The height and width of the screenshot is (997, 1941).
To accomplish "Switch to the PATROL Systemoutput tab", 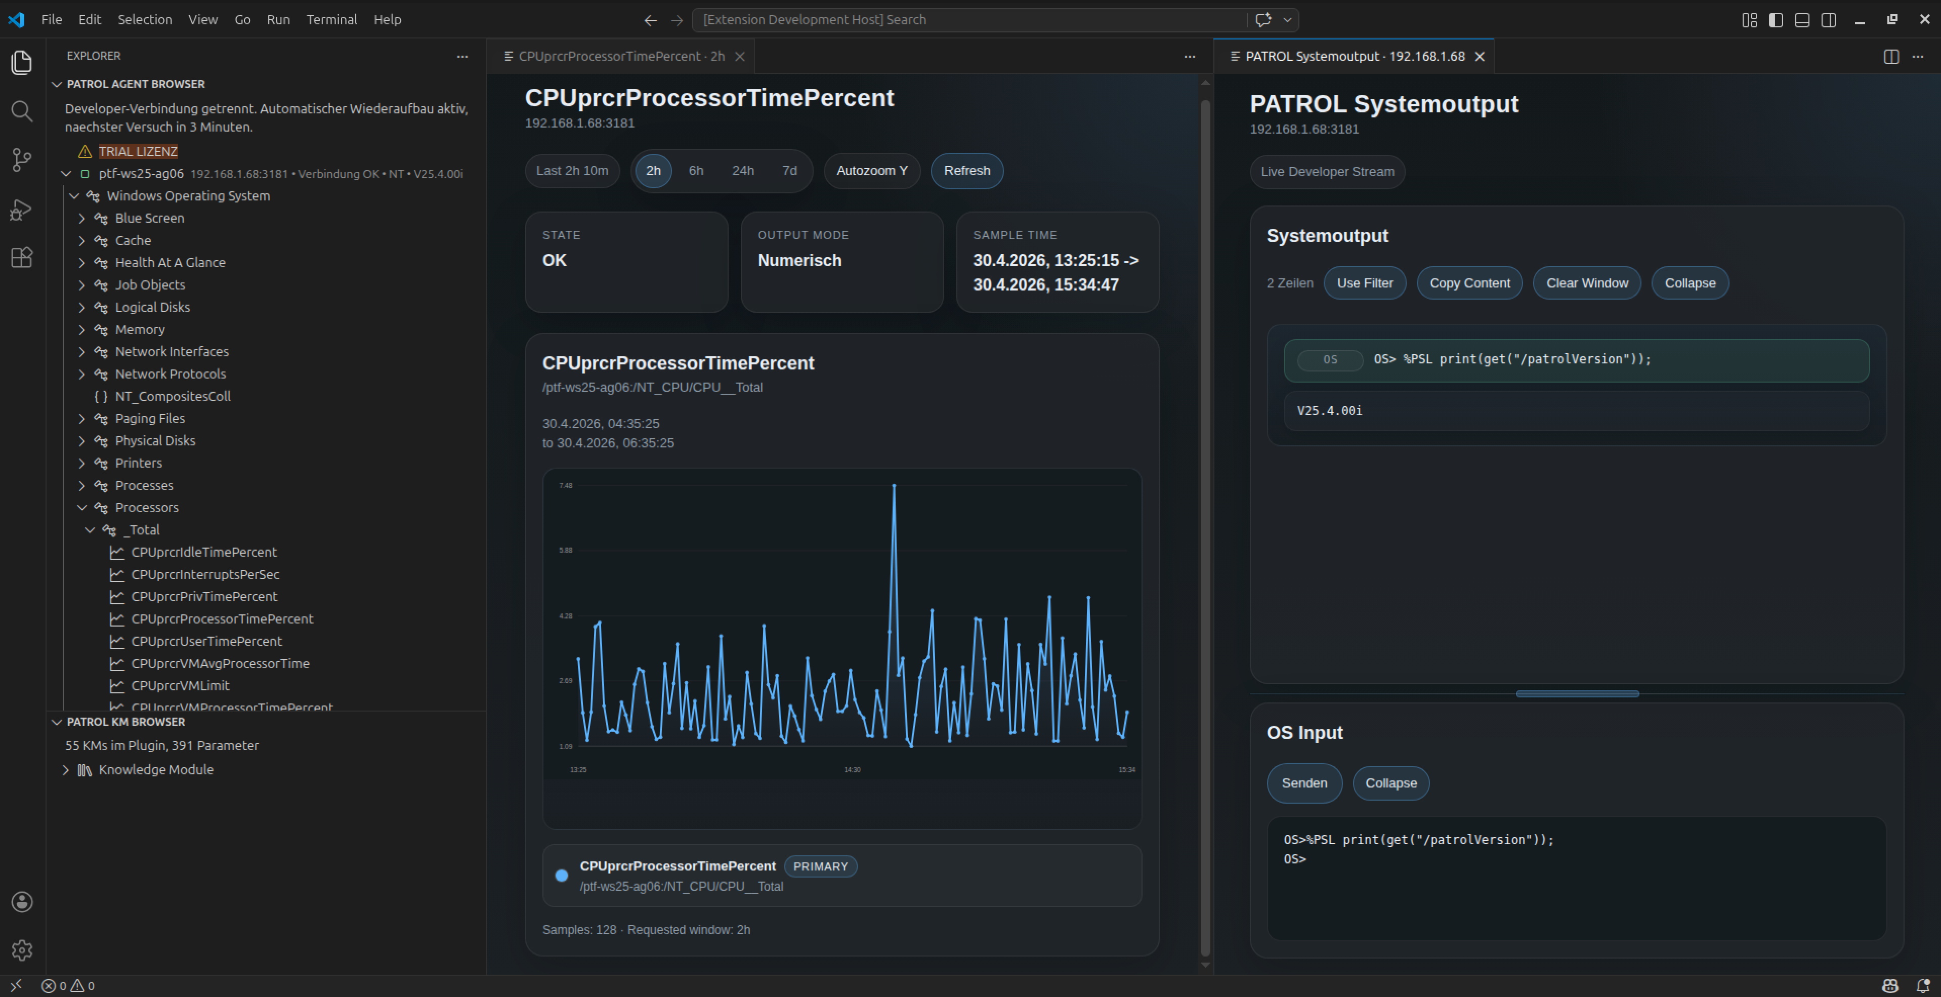I will click(1354, 57).
